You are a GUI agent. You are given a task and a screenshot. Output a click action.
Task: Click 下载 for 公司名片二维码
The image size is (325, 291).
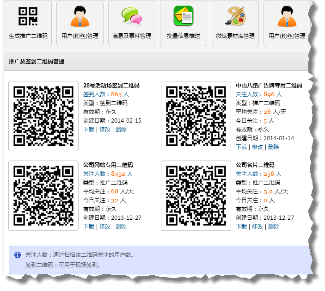click(241, 227)
